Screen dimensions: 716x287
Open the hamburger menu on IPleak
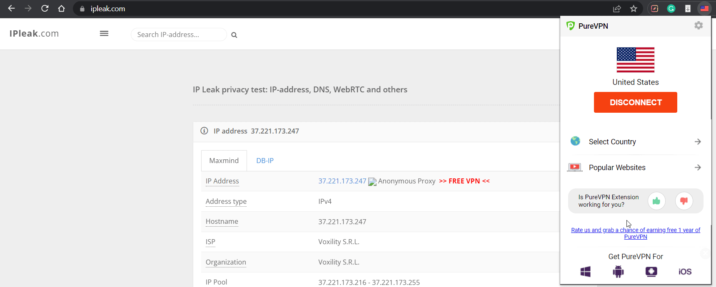pos(104,33)
